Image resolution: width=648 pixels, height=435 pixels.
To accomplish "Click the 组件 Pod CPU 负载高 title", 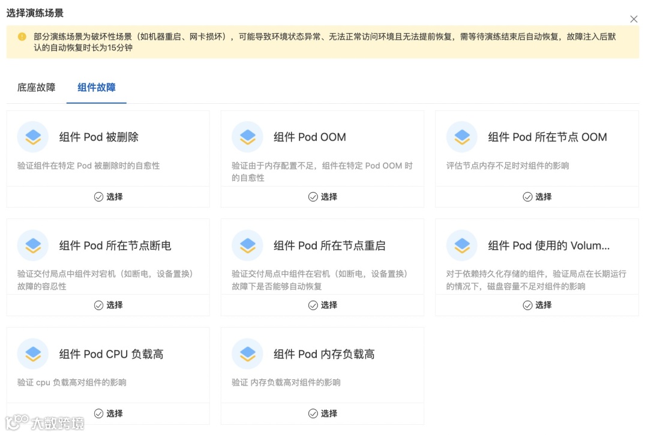I will 111,355.
